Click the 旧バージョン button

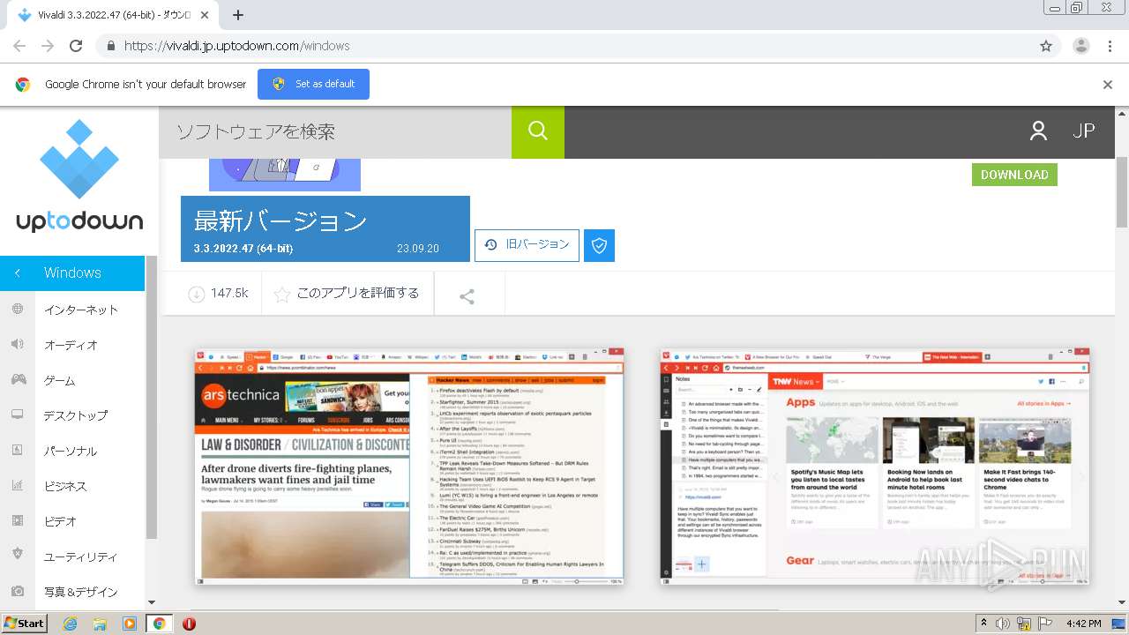(x=527, y=245)
